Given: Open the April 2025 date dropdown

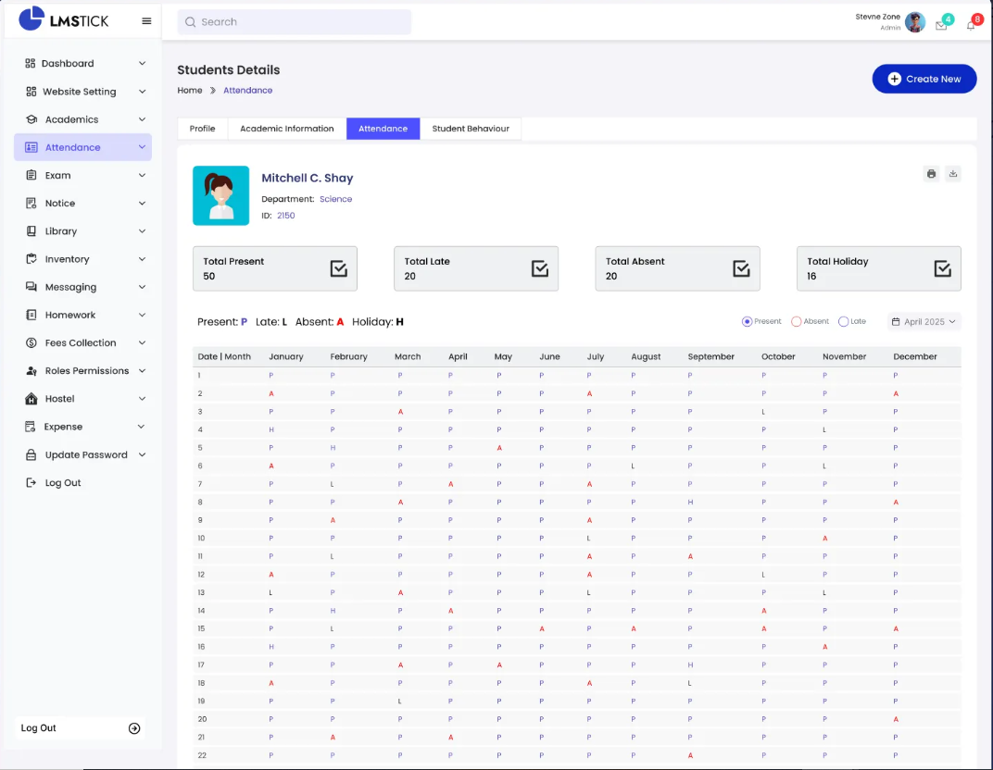Looking at the screenshot, I should click(924, 321).
